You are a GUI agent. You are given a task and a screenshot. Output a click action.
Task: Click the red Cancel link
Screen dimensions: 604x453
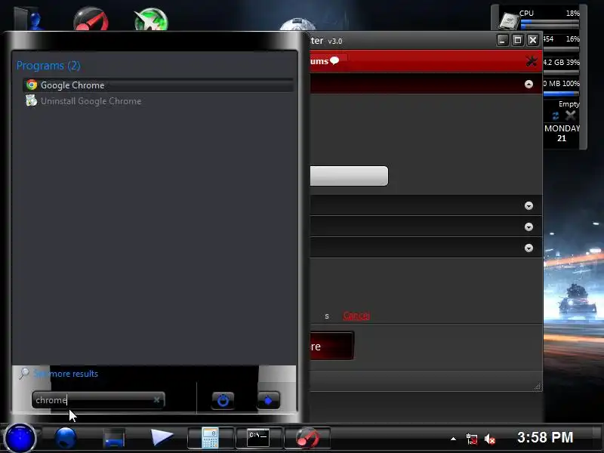tap(356, 316)
